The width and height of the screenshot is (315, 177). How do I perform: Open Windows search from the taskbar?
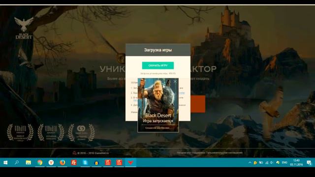click(17, 163)
